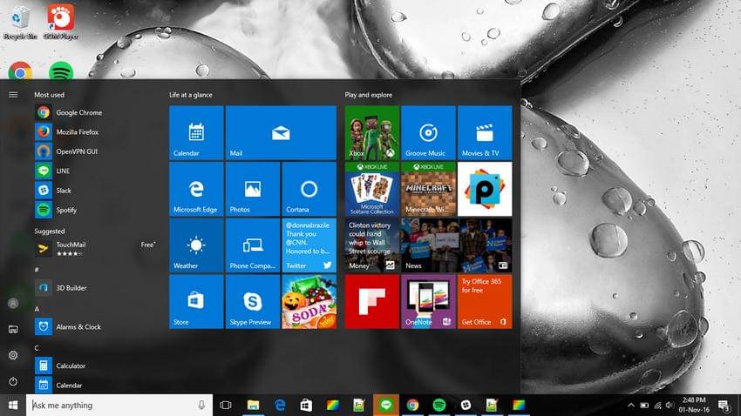The width and height of the screenshot is (741, 416).
Task: Open suggested TouchMail app
Action: [71, 249]
